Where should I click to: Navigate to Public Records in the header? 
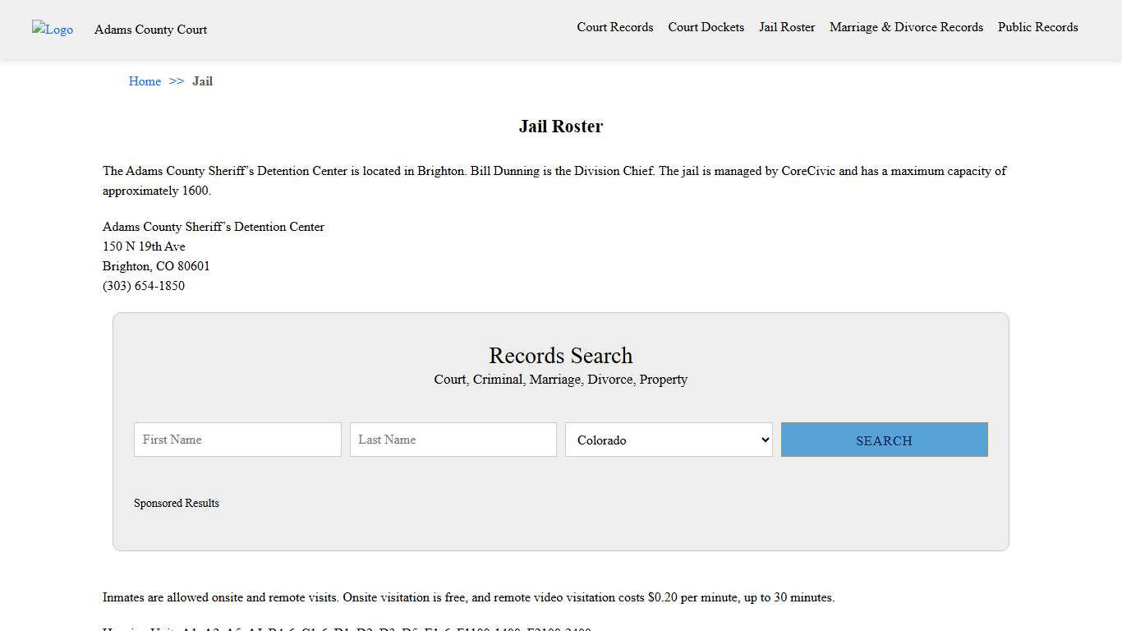pyautogui.click(x=1037, y=27)
